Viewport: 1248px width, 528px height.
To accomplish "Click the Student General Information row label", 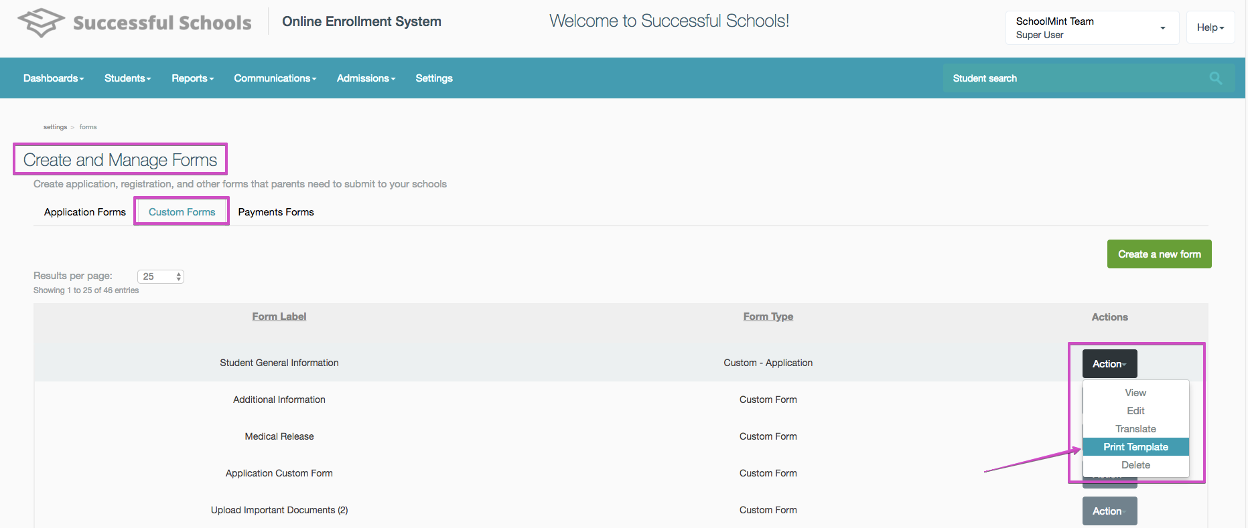I will [x=279, y=363].
